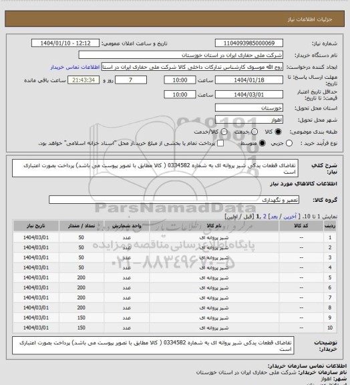Open the آخرین pagination link
The height and width of the screenshot is (385, 350).
pyautogui.click(x=290, y=217)
